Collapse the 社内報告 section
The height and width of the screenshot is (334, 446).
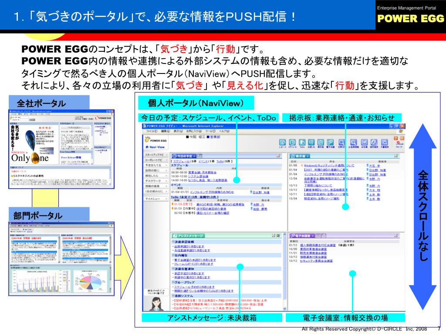click(x=173, y=255)
